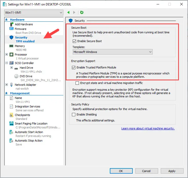The image size is (188, 178).
Task: Select Add Hardware in the tree
Action: [24, 24]
